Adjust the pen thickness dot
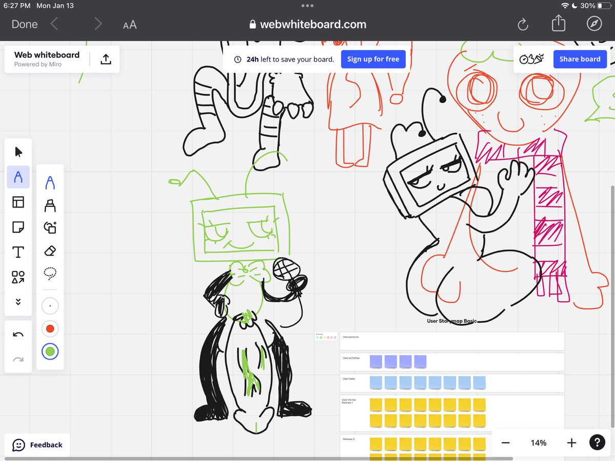This screenshot has width=615, height=461. point(50,306)
